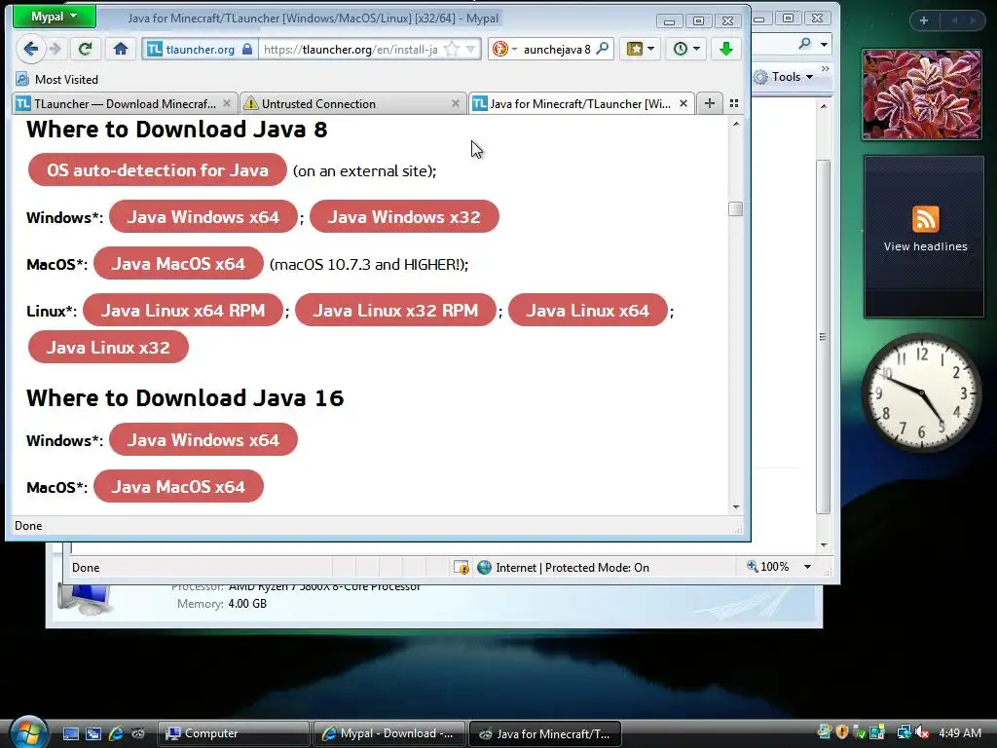Click the sidebar analog clock gadget

pos(921,393)
